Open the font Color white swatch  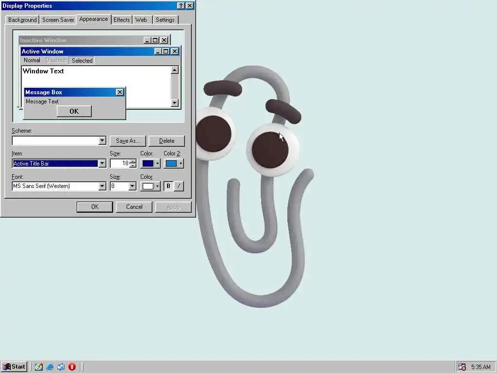pyautogui.click(x=150, y=186)
